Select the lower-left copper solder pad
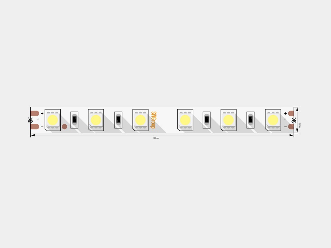 (35, 126)
